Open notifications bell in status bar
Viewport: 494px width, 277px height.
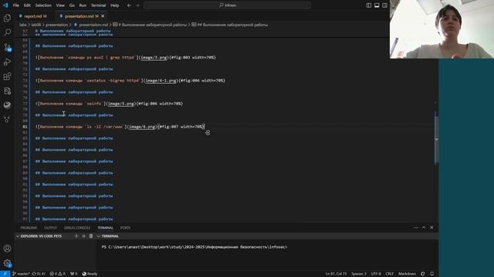[431, 274]
